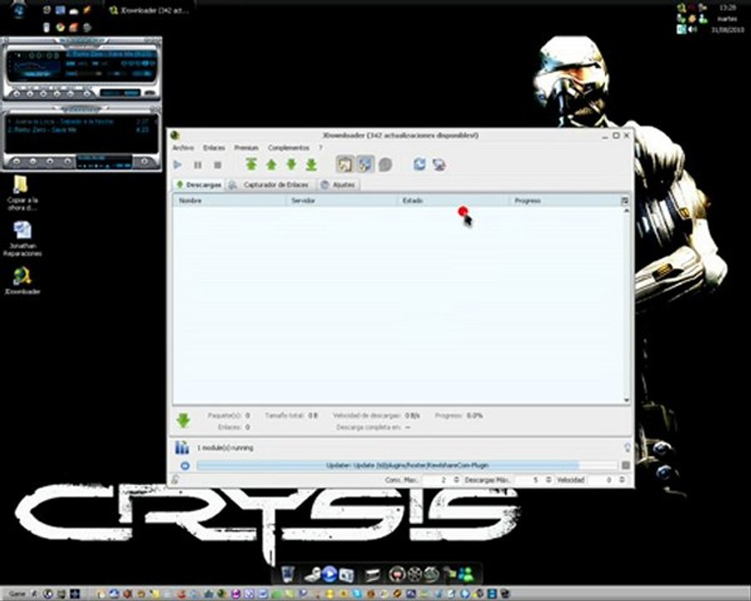The height and width of the screenshot is (601, 751).
Task: Click the download list scrollbar up arrow
Action: point(627,211)
